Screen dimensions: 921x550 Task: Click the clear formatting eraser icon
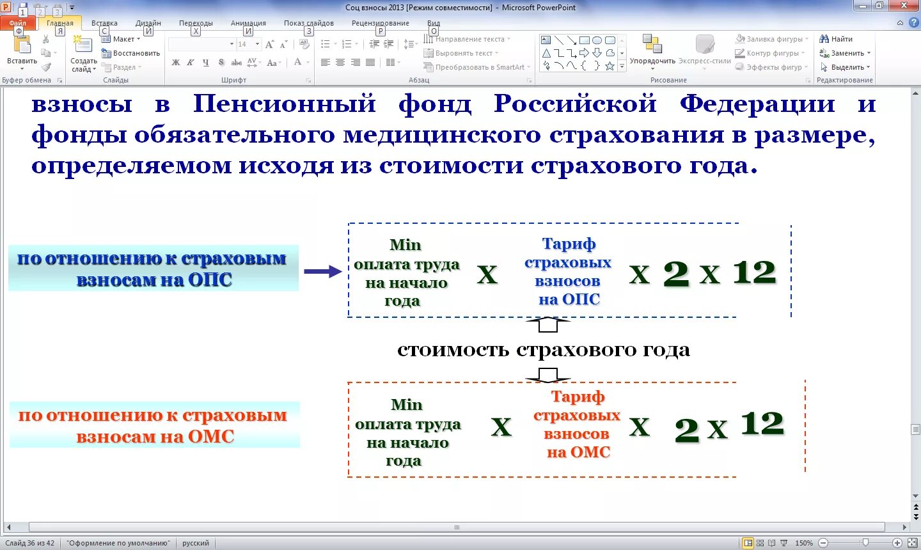click(x=304, y=44)
